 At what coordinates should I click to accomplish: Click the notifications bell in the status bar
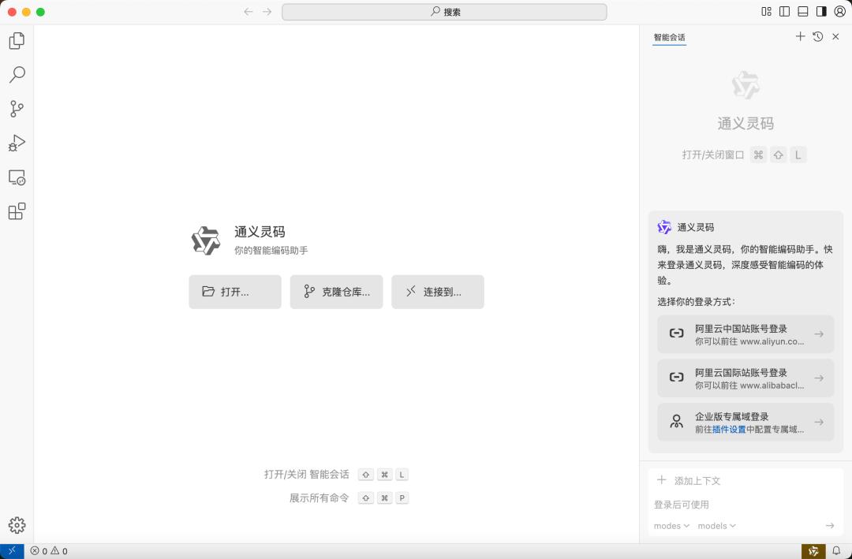pos(836,550)
